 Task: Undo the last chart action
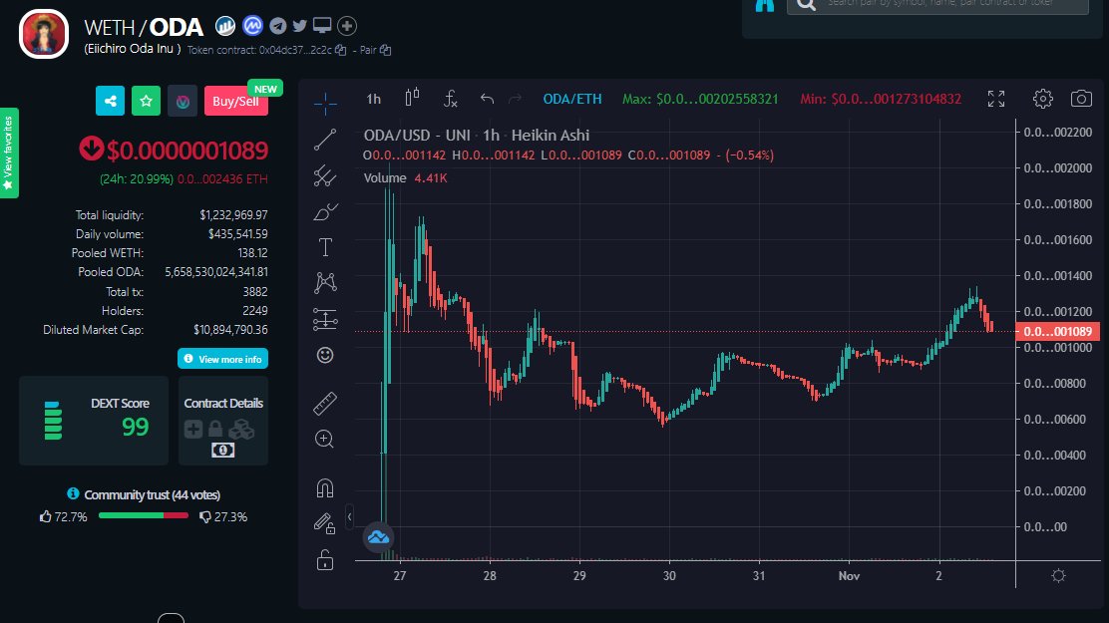tap(487, 99)
